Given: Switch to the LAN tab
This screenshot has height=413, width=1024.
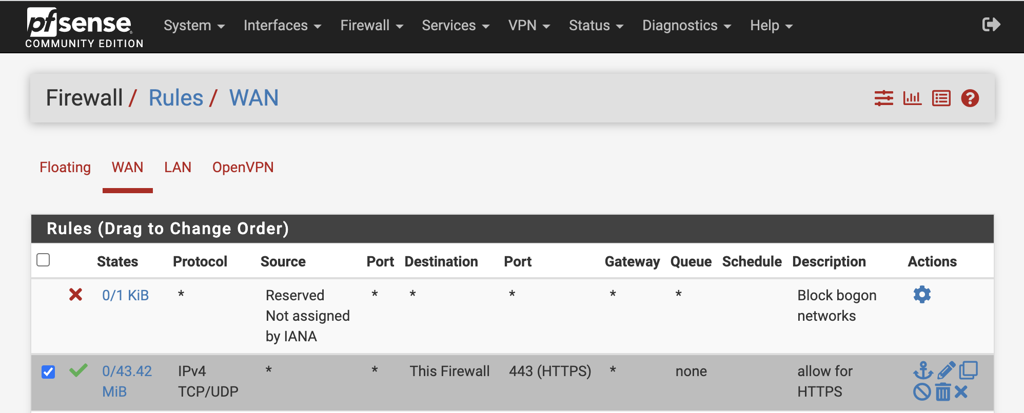Looking at the screenshot, I should click(x=178, y=167).
